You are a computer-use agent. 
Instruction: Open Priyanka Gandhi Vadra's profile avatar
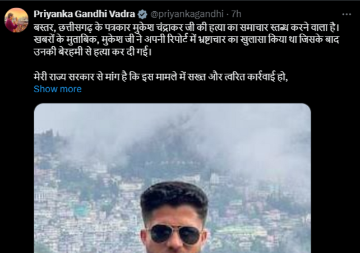tap(16, 20)
